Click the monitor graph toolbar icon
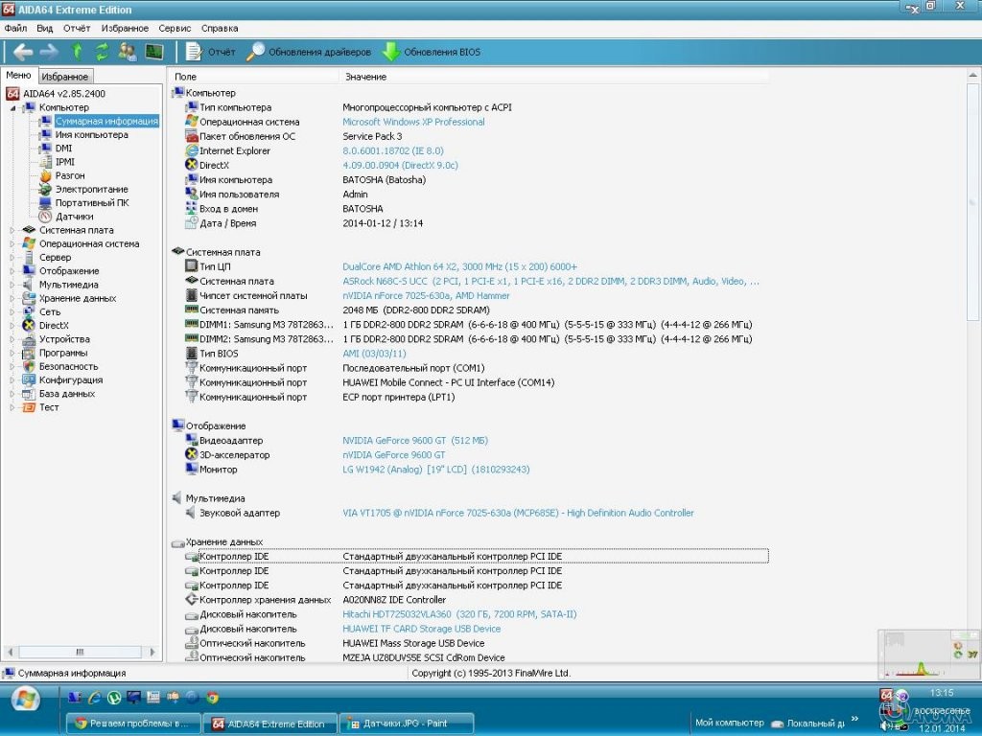The height and width of the screenshot is (736, 982). point(153,52)
